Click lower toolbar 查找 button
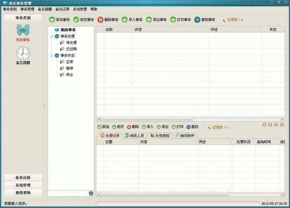This screenshot has height=208, width=290. point(192,127)
